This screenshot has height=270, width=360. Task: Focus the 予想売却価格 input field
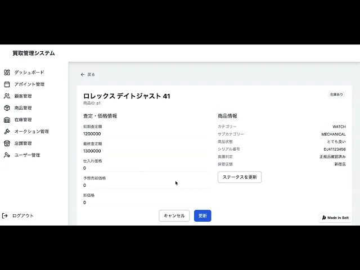tap(146, 185)
